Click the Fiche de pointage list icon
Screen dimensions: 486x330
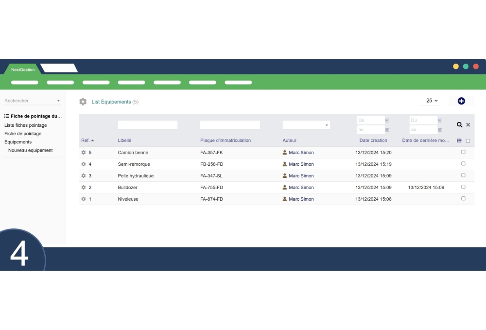(5, 116)
